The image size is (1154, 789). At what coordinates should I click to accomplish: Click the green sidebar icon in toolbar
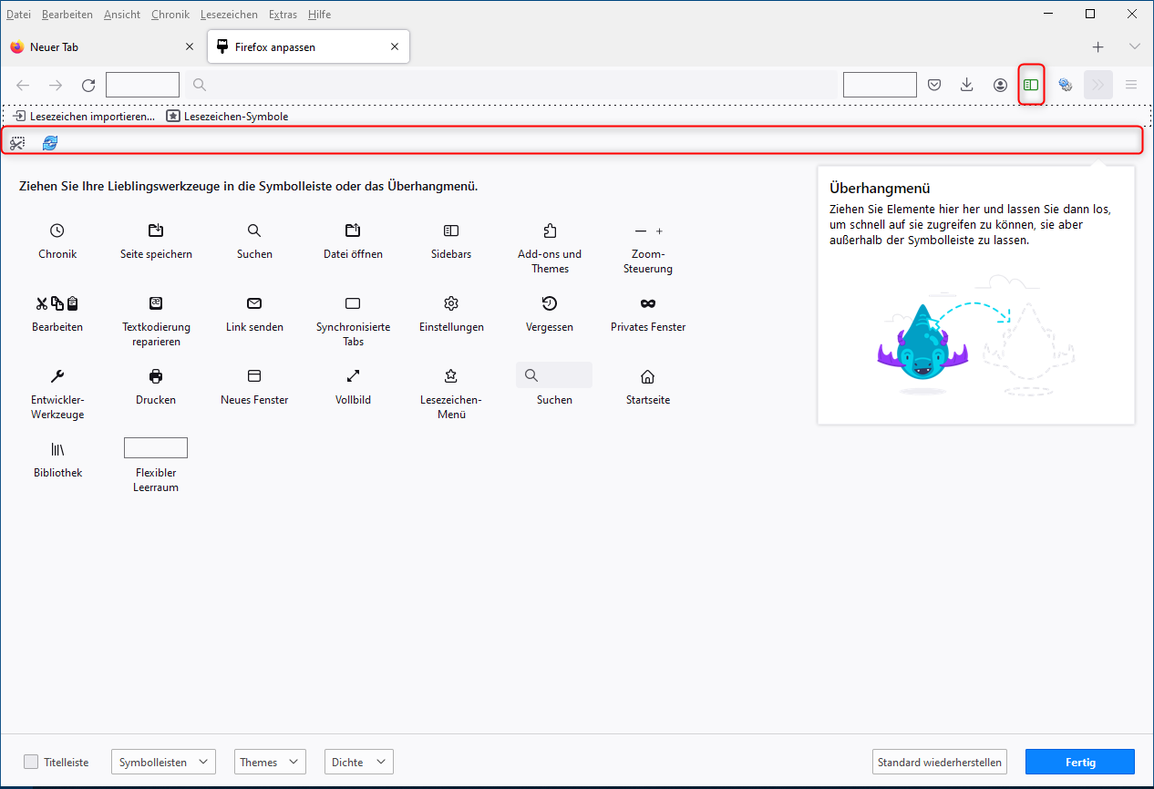[x=1031, y=85]
